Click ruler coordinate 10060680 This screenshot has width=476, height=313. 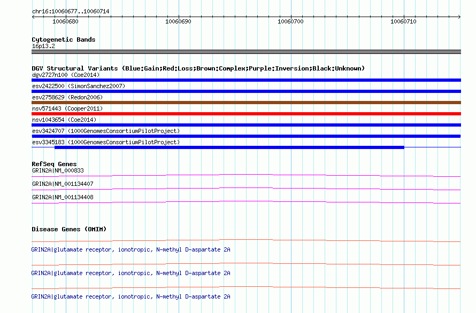tap(65, 21)
